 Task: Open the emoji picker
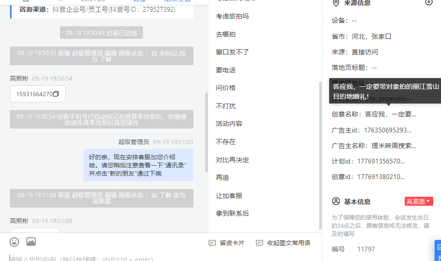coord(14,242)
